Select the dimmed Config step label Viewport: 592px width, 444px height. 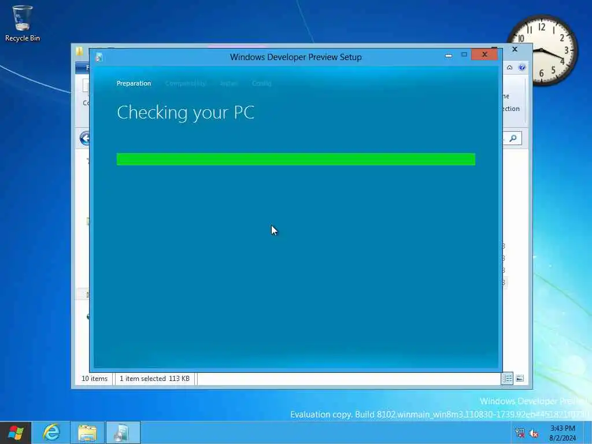click(262, 83)
